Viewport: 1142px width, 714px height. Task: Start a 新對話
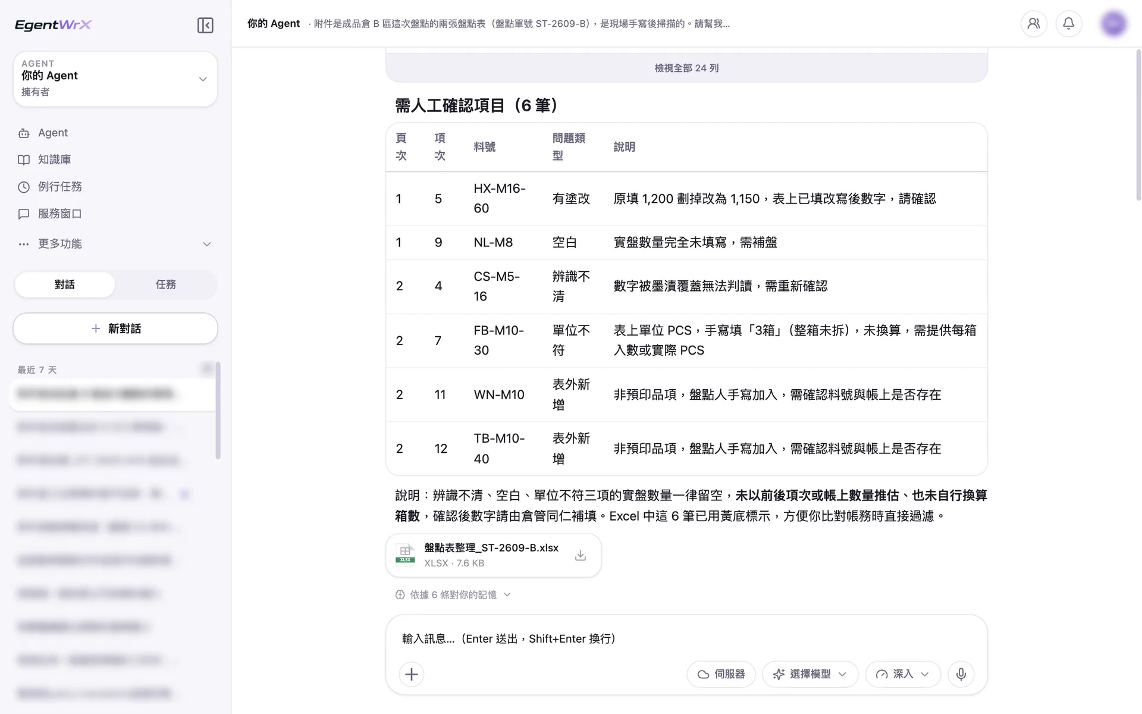click(115, 328)
